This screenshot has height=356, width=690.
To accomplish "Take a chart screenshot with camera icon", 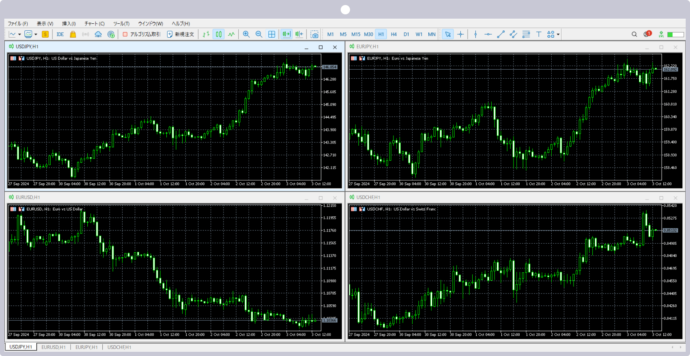I will (x=314, y=34).
